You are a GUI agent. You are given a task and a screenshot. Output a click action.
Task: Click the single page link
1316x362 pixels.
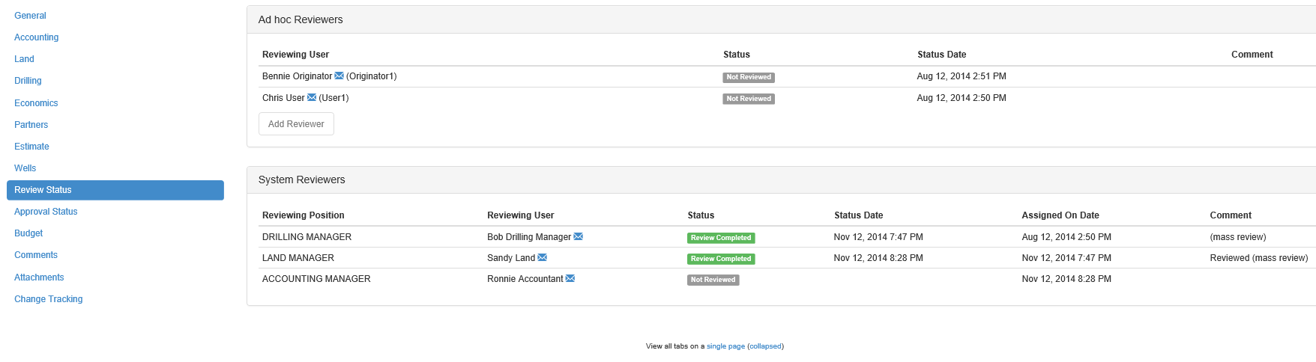coord(725,346)
